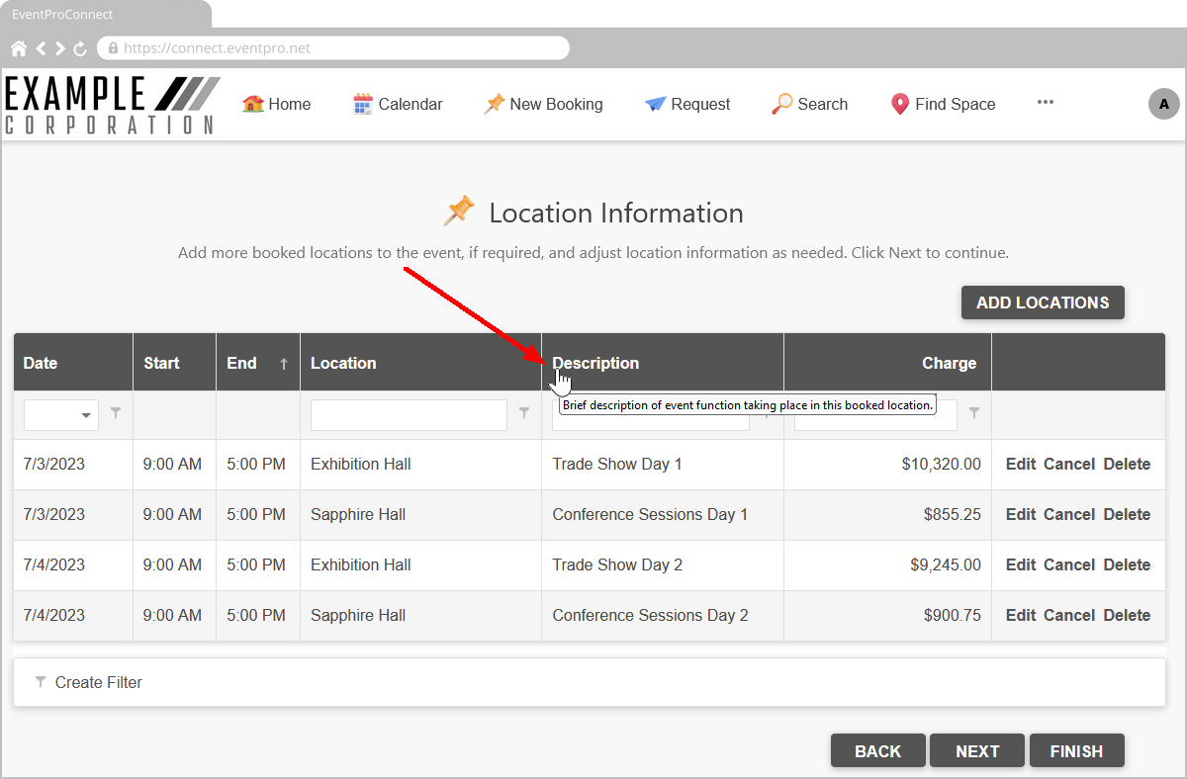The height and width of the screenshot is (779, 1187).
Task: Select the Trade Show Day 2 cell
Action: [x=663, y=564]
